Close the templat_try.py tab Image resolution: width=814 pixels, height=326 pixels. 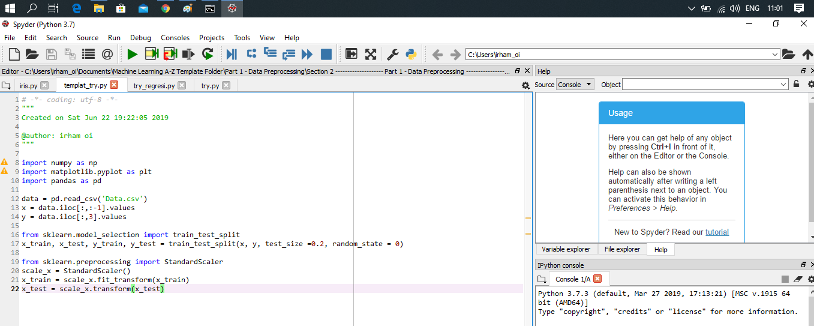click(x=115, y=85)
